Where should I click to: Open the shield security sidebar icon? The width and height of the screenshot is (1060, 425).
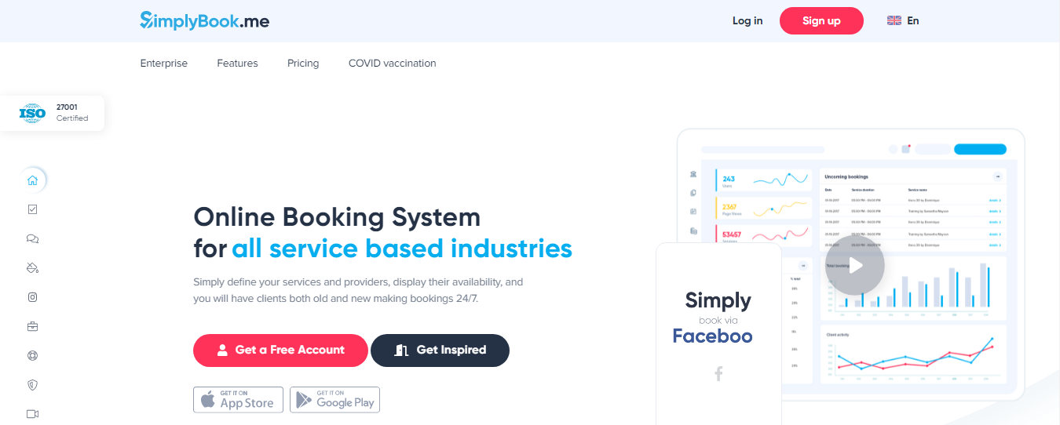click(x=32, y=385)
